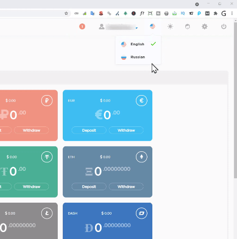Screen dimensions: 237x239
Task: Click Withdraw on the ETH wallet
Action: [126, 187]
